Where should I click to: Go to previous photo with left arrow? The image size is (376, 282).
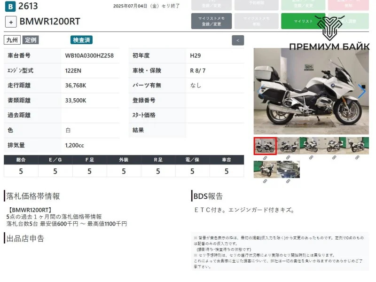click(259, 92)
